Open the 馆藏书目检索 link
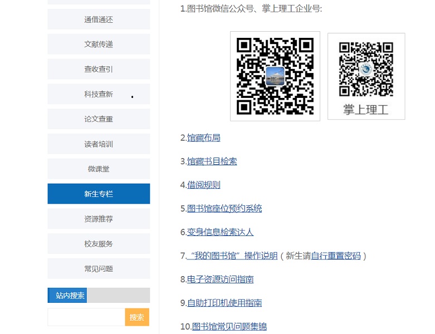 pos(212,161)
